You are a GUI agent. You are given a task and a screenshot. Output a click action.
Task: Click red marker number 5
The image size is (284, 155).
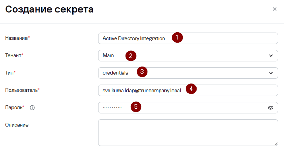tap(136, 107)
